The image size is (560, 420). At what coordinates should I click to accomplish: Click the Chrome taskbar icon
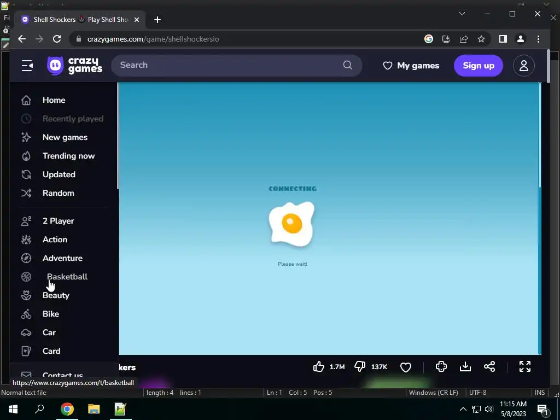click(x=67, y=409)
